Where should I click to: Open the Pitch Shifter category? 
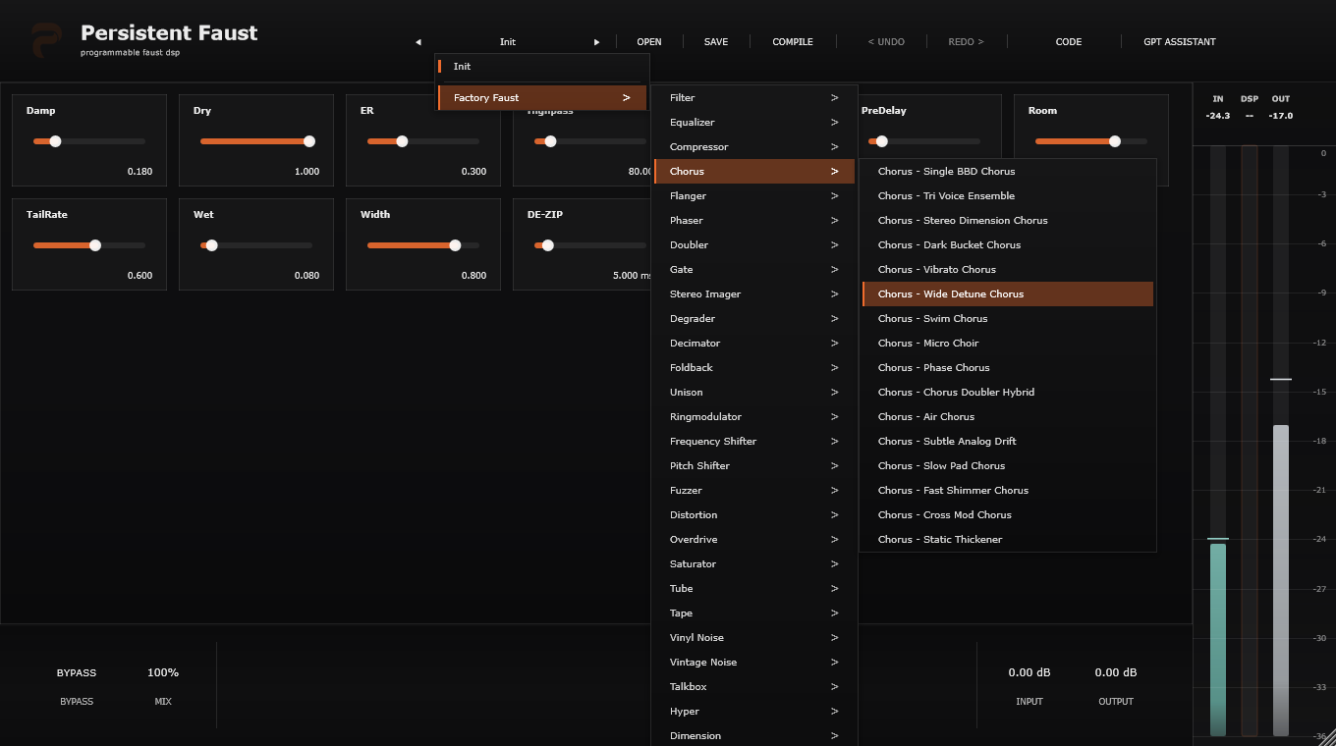pyautogui.click(x=754, y=466)
